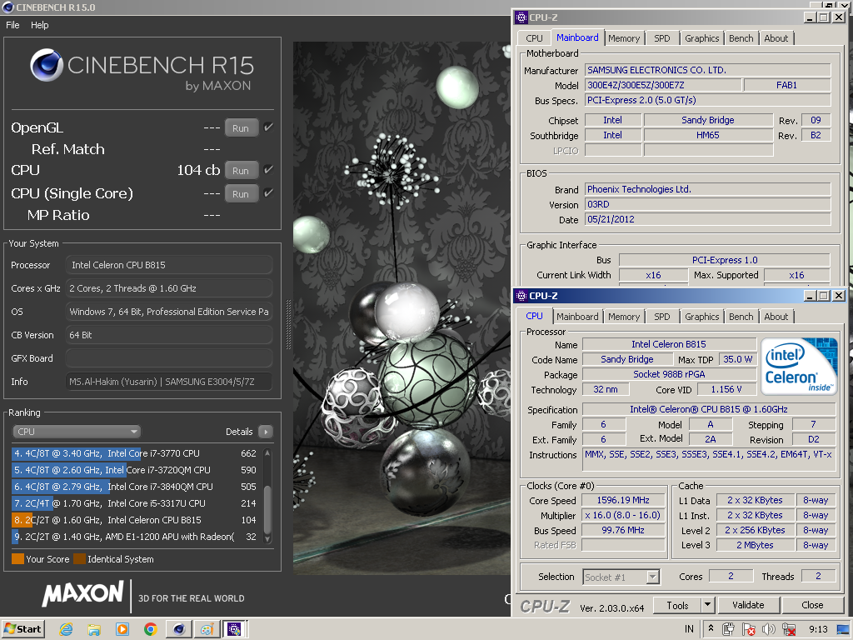853x640 pixels.
Task: Toggle the CPU Single Core checkbox
Action: [268, 193]
